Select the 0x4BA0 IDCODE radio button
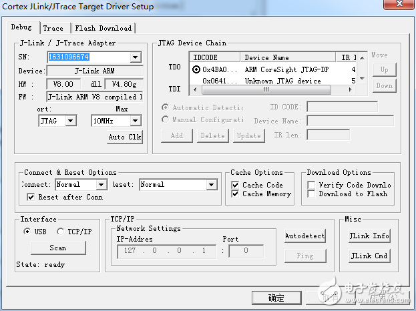 tap(196, 69)
